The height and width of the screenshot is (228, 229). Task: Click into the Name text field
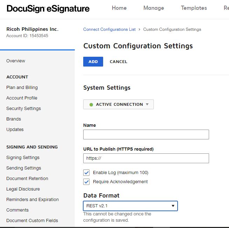tap(146, 134)
